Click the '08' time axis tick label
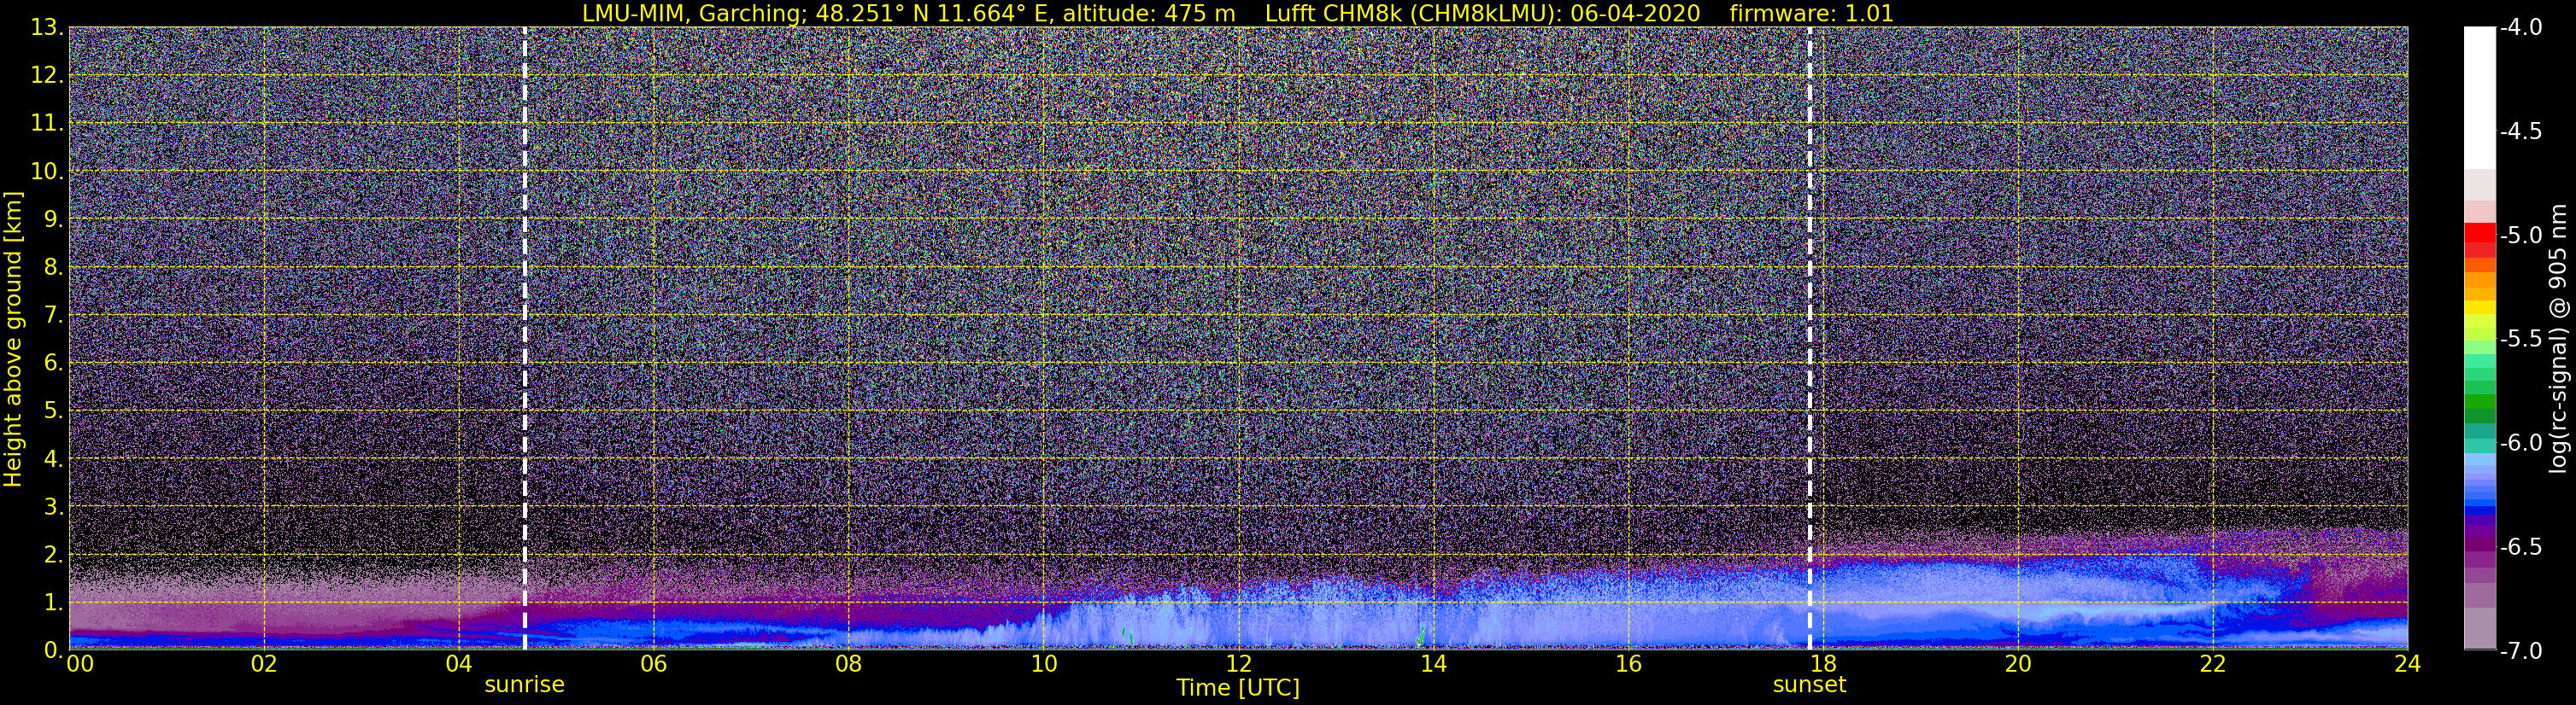 [x=848, y=664]
